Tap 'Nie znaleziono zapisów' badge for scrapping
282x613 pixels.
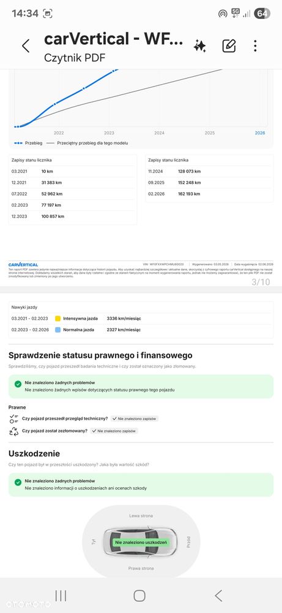point(114,431)
